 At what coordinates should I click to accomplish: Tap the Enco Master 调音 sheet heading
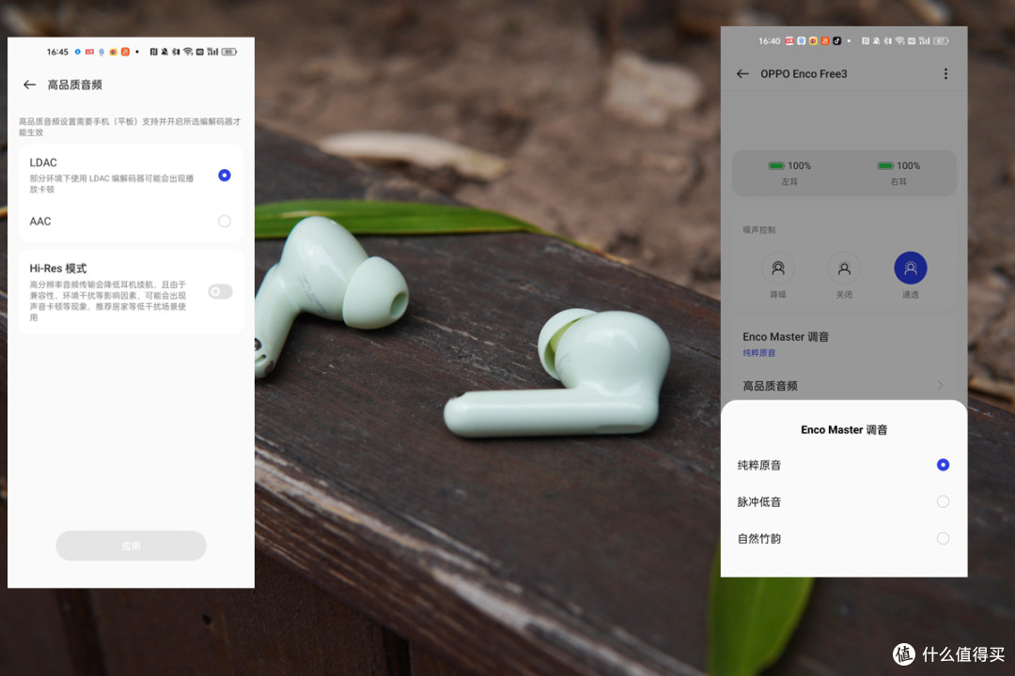point(843,429)
